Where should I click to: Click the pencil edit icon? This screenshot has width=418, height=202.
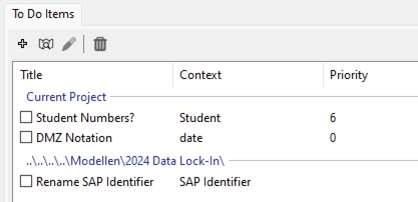click(x=69, y=44)
